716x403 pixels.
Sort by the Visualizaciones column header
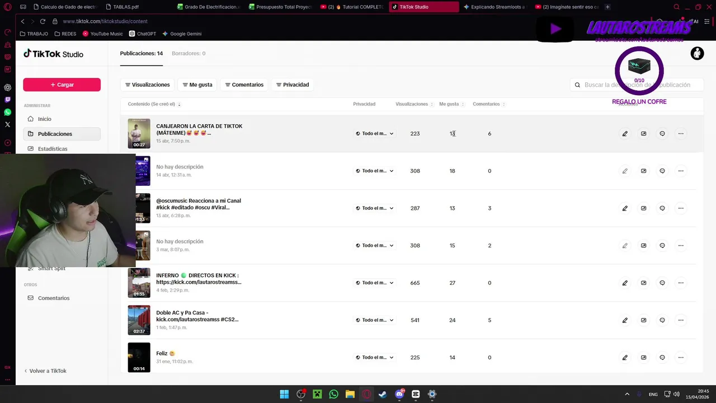click(414, 104)
